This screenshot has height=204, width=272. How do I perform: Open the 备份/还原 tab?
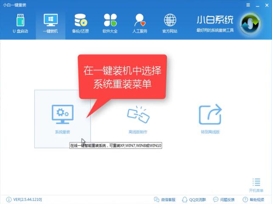click(x=80, y=23)
